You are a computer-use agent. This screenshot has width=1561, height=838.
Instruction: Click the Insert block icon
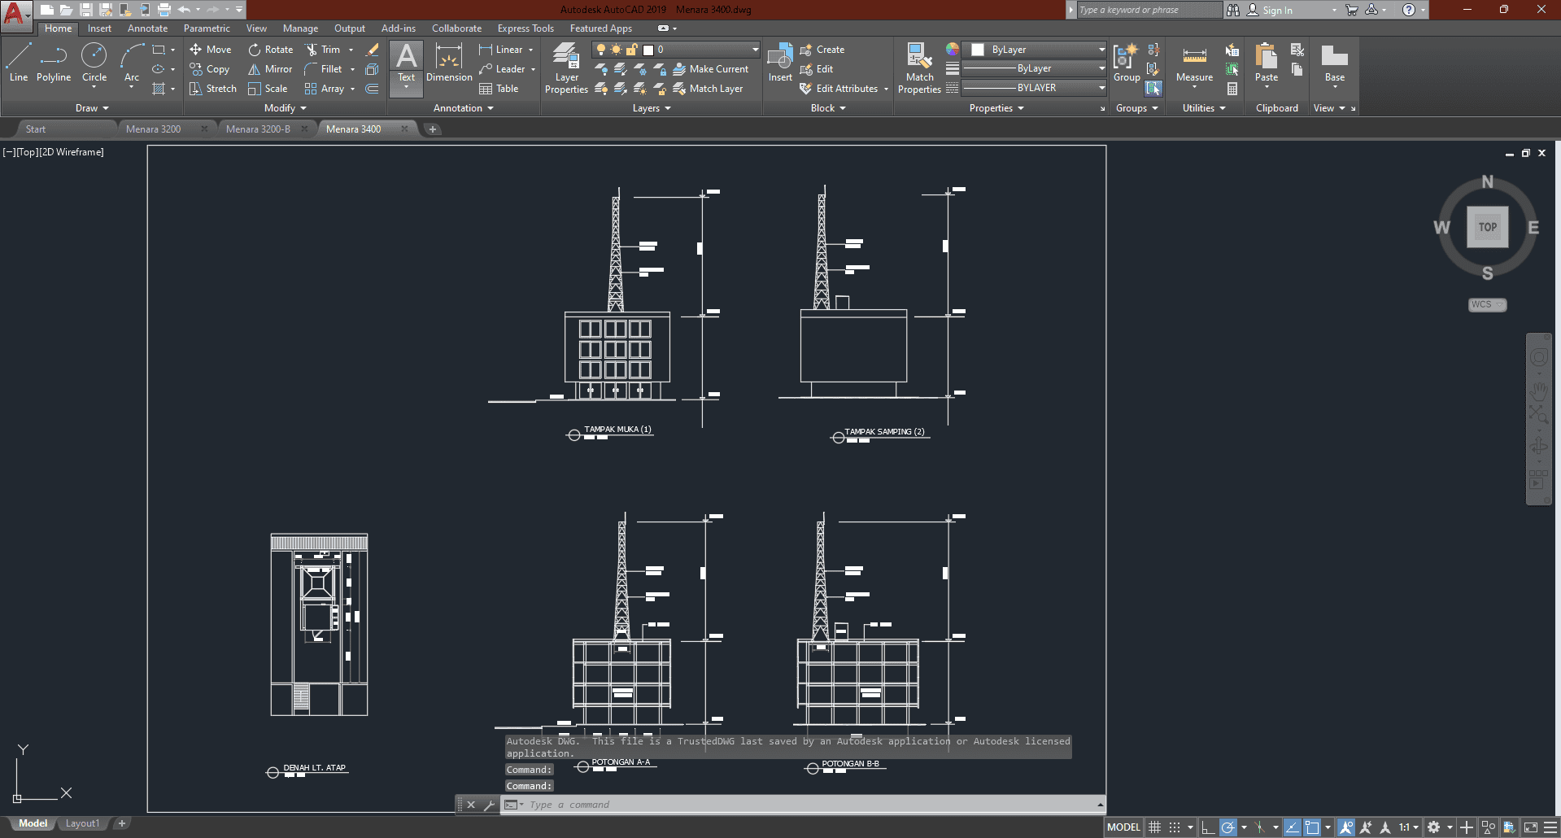(780, 63)
